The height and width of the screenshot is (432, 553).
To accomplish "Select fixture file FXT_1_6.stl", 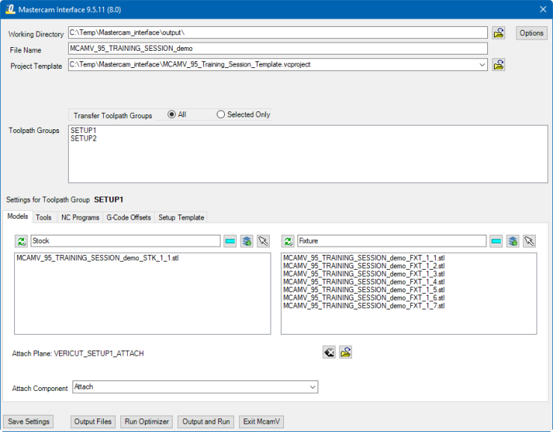I will click(364, 298).
